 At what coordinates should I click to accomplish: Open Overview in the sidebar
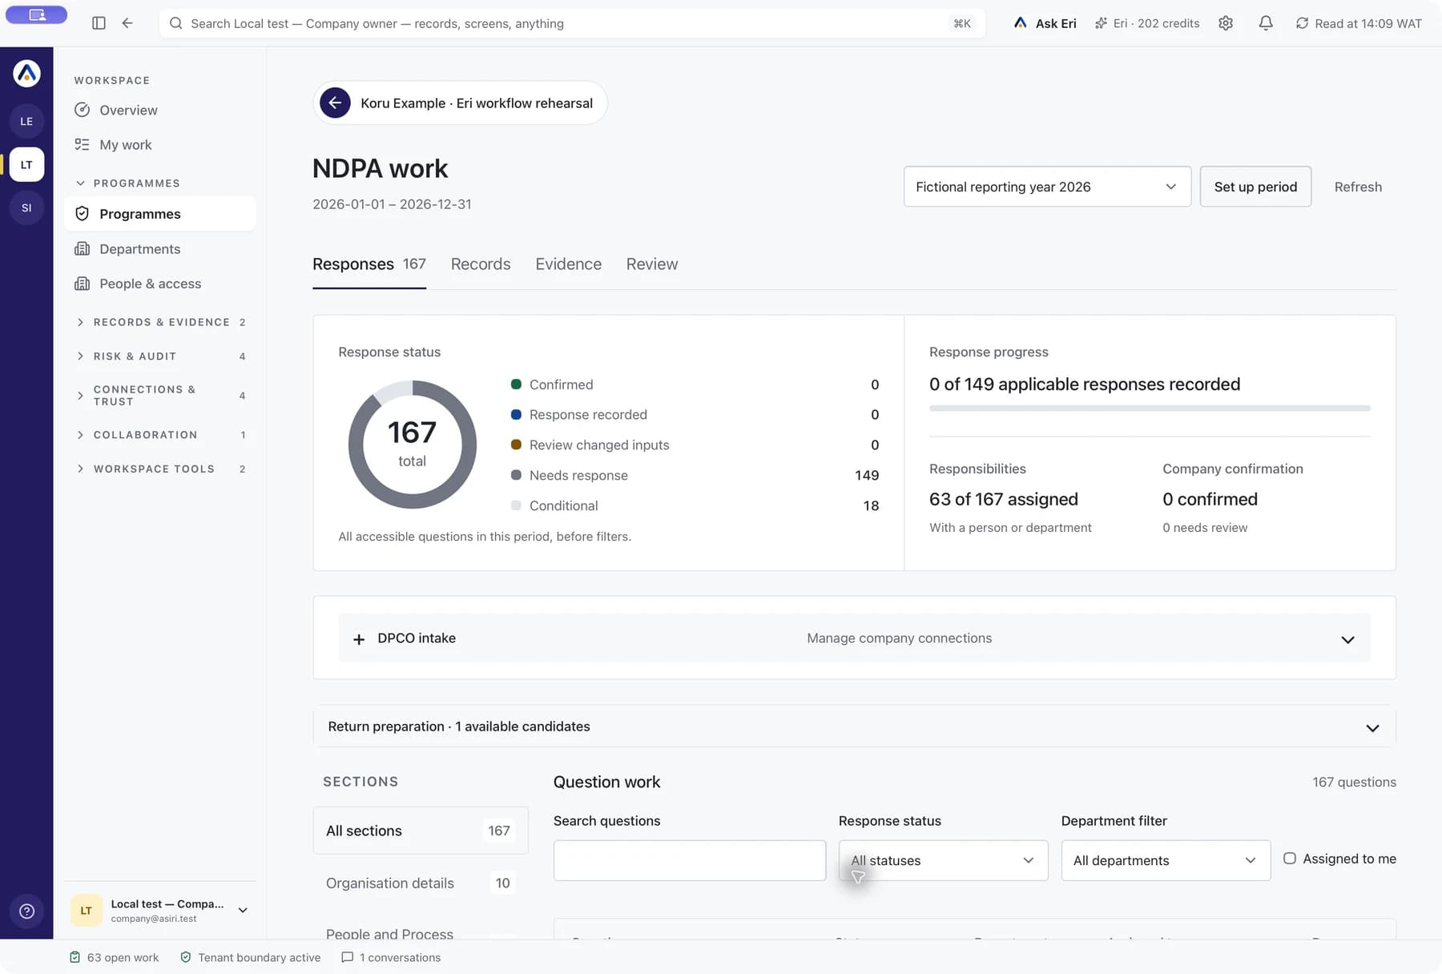(x=160, y=110)
